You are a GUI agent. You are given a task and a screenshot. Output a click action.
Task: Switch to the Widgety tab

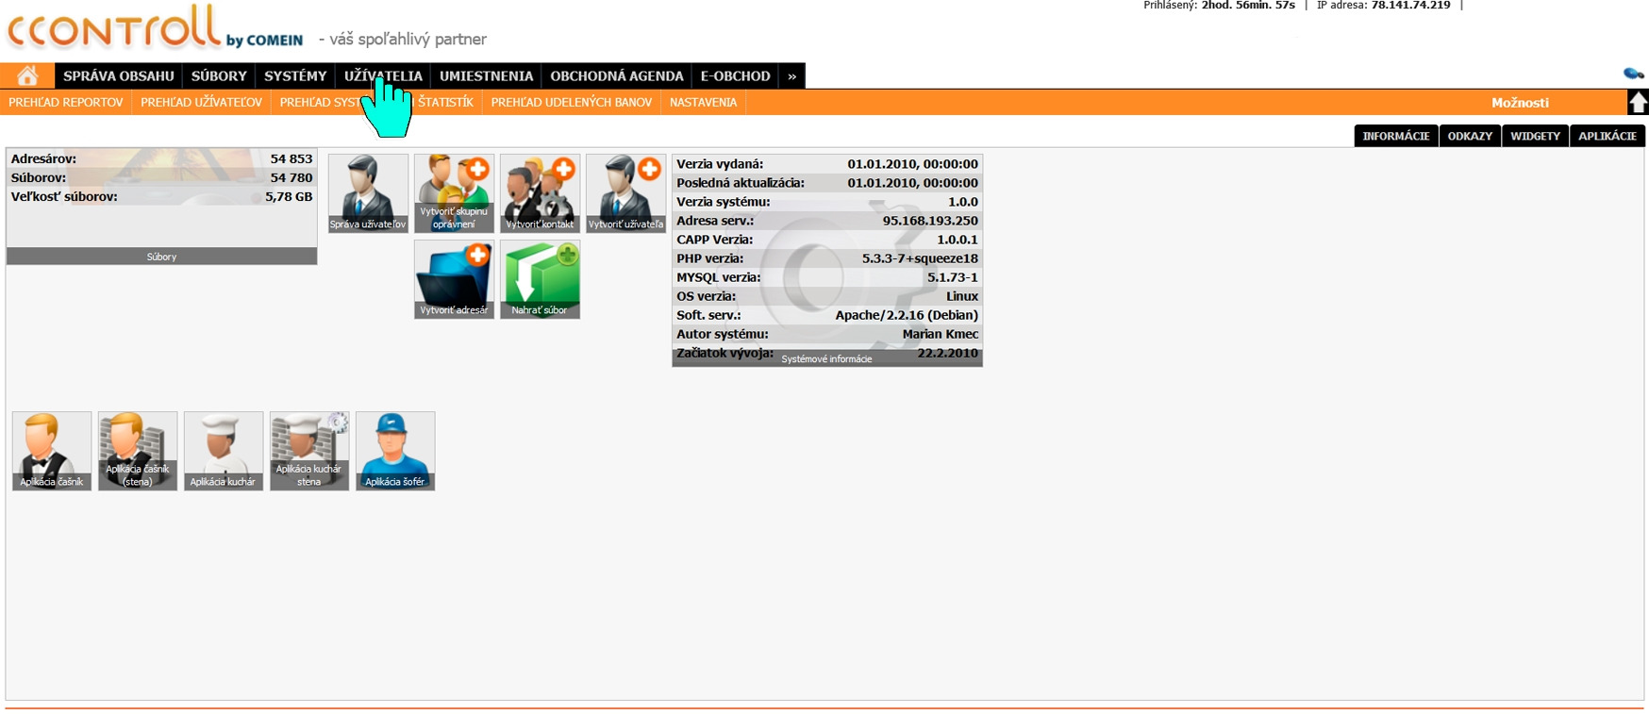coord(1535,136)
